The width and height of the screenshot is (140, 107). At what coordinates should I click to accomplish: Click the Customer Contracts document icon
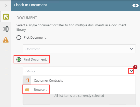click(27, 80)
